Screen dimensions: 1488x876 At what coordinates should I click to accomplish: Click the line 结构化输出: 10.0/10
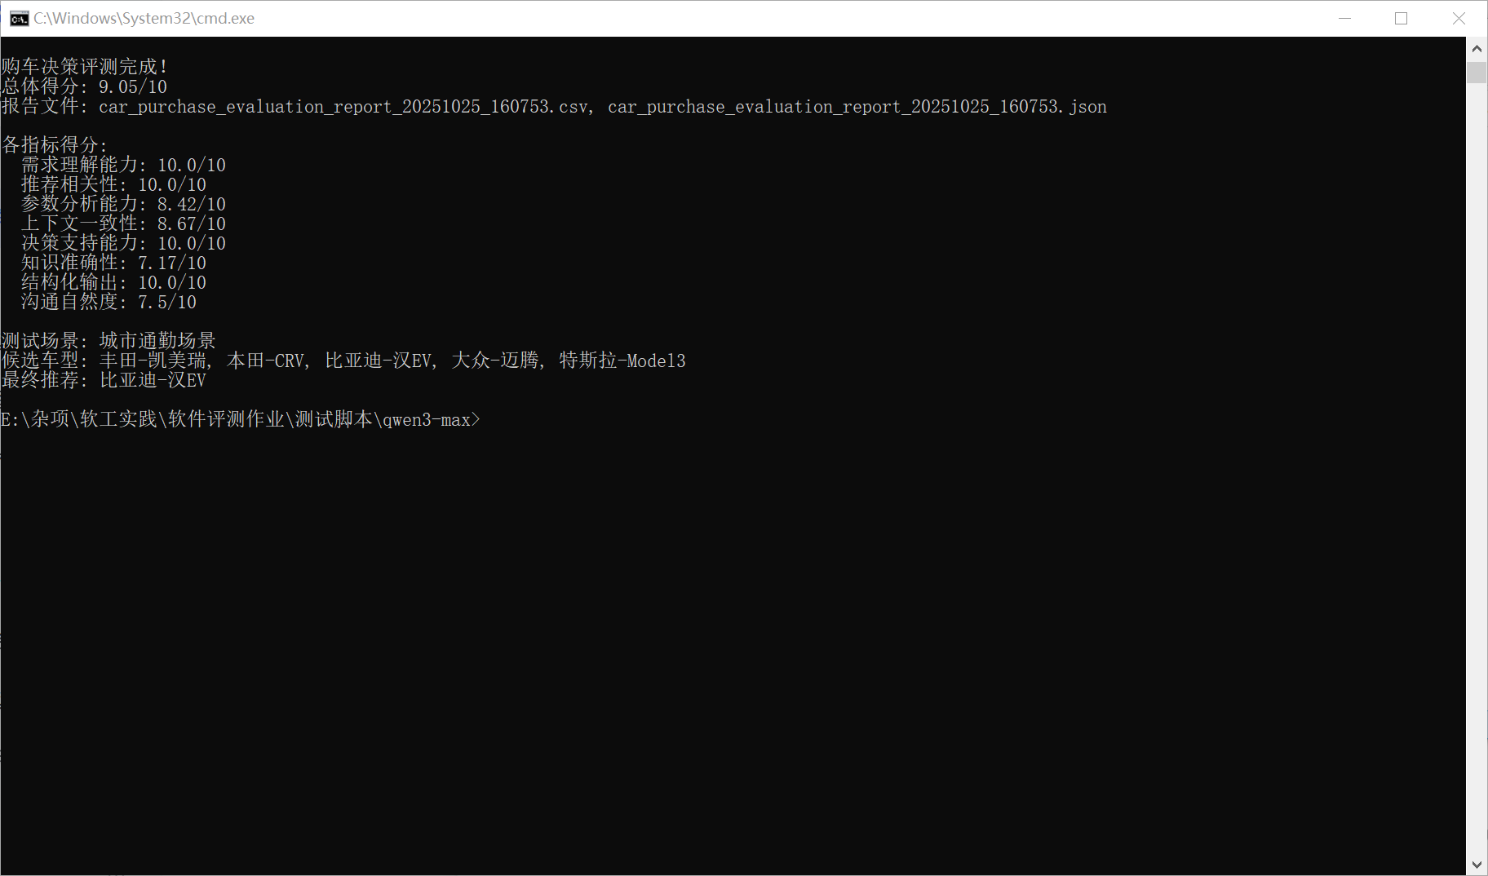pos(113,282)
